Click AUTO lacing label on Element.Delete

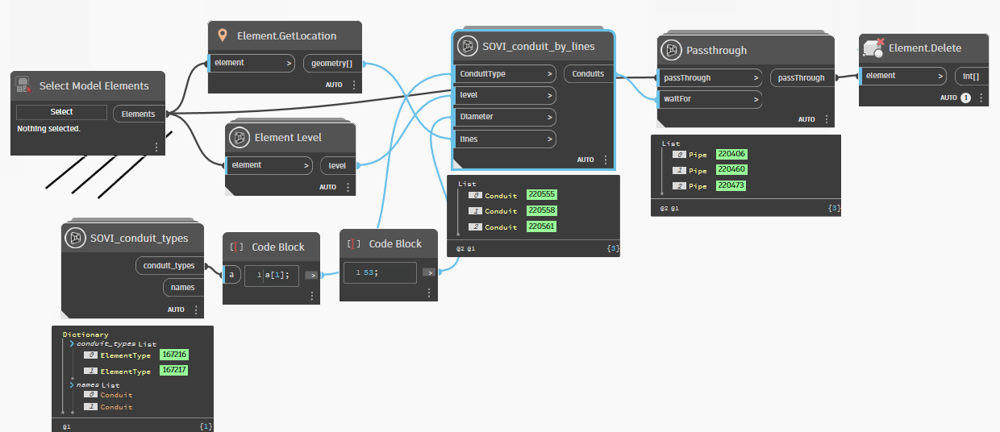tap(948, 98)
